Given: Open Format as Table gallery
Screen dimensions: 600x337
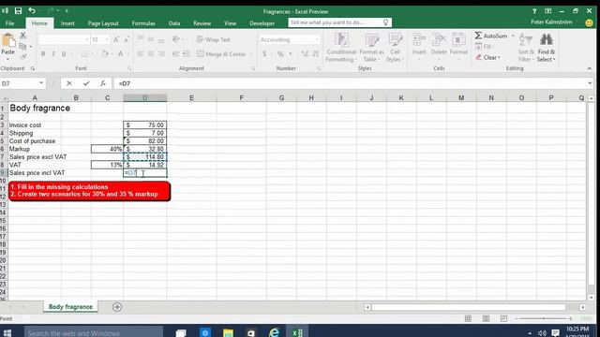Looking at the screenshot, I should click(x=371, y=48).
